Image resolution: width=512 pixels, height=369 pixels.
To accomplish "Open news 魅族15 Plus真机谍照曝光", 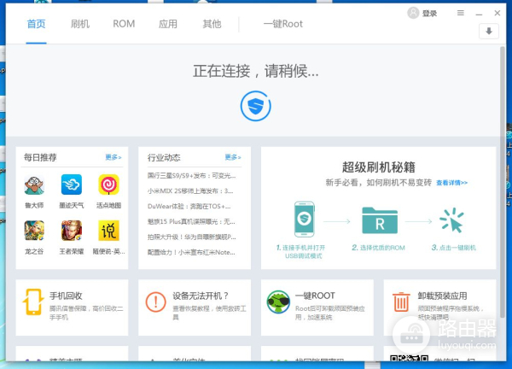I will pyautogui.click(x=191, y=221).
